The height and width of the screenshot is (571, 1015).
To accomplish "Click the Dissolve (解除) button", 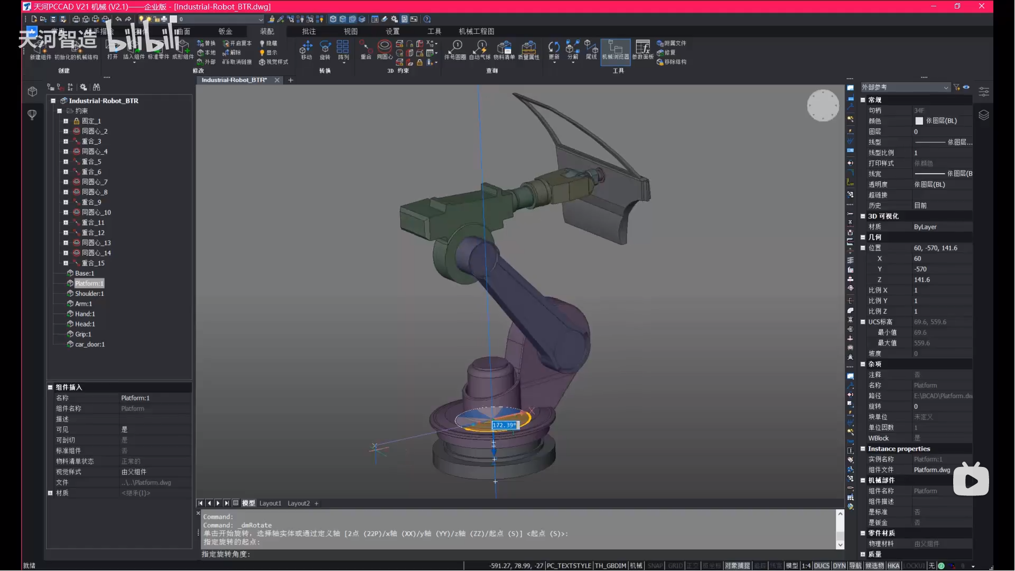I will [231, 52].
